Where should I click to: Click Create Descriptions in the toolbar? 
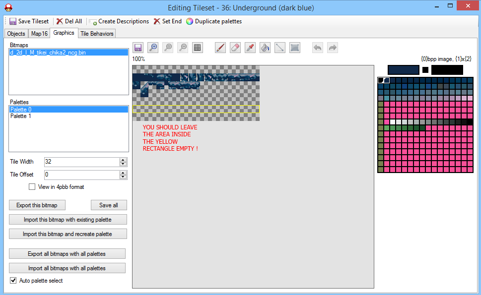(x=119, y=21)
